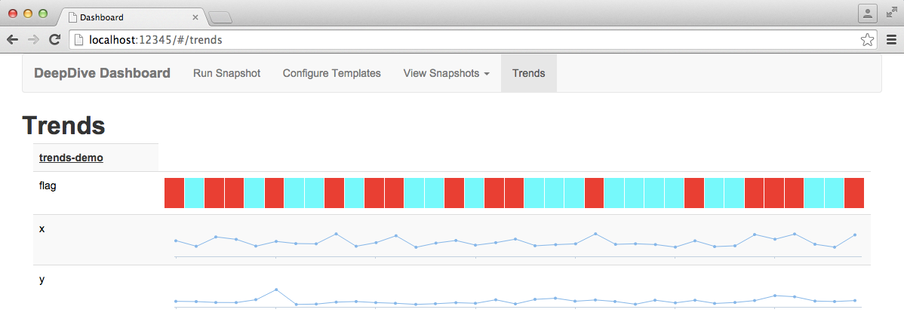Click the peak point on y sparkline
The width and height of the screenshot is (904, 334).
pyautogui.click(x=276, y=290)
